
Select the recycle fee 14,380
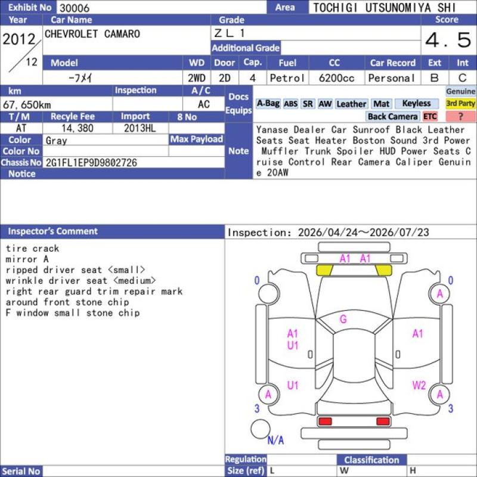pyautogui.click(x=78, y=128)
